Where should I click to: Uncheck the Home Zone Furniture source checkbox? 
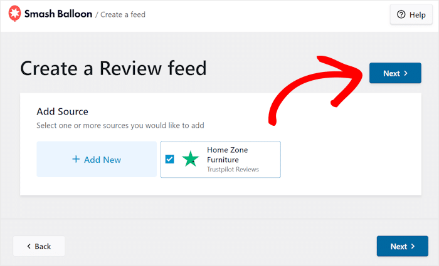point(170,159)
